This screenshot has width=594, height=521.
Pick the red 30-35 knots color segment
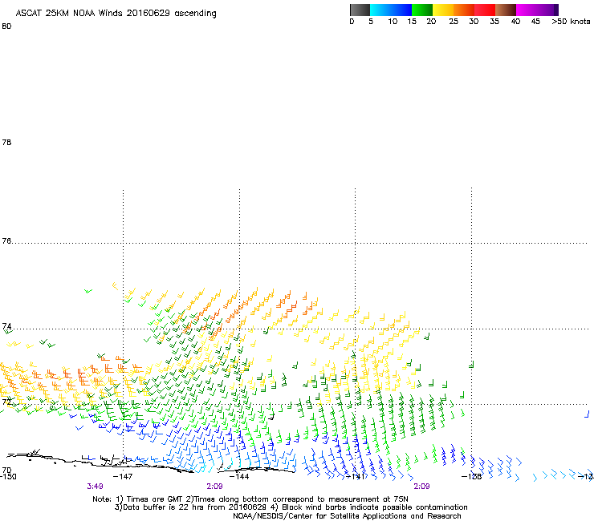pos(485,10)
